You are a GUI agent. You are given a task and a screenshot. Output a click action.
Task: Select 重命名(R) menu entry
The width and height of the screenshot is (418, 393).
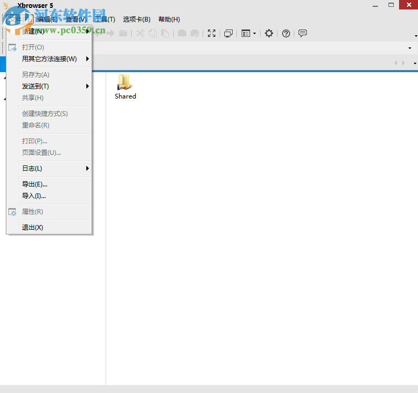[55, 125]
